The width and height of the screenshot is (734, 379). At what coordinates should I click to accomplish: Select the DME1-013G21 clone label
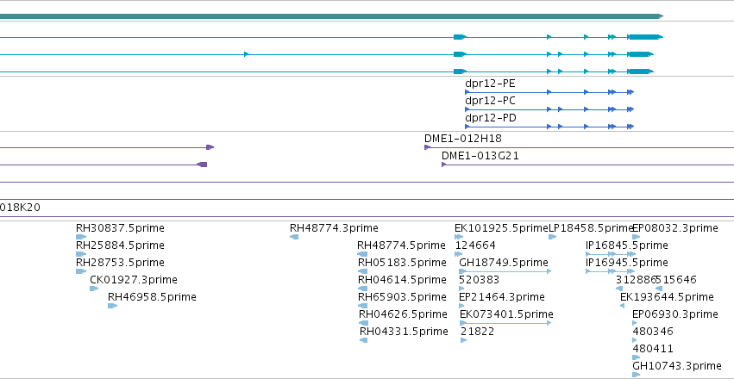click(480, 156)
